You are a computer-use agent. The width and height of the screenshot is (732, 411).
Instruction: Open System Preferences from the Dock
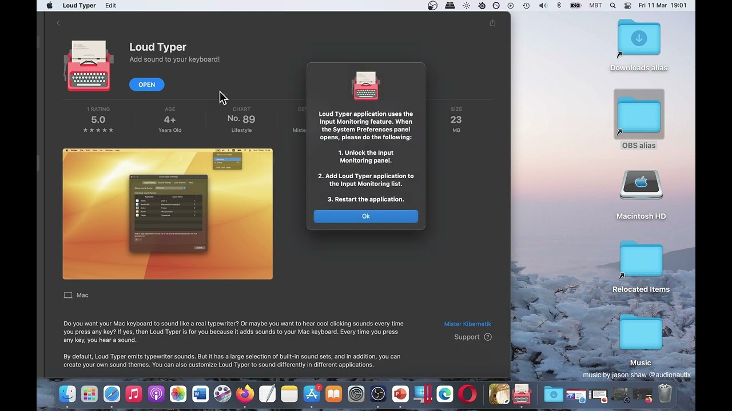[x=356, y=394]
